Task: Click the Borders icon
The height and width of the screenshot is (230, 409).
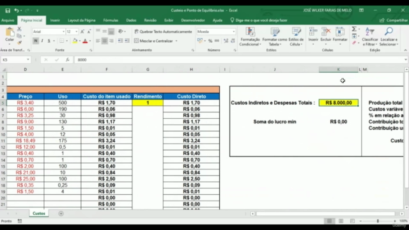Action: [61, 41]
